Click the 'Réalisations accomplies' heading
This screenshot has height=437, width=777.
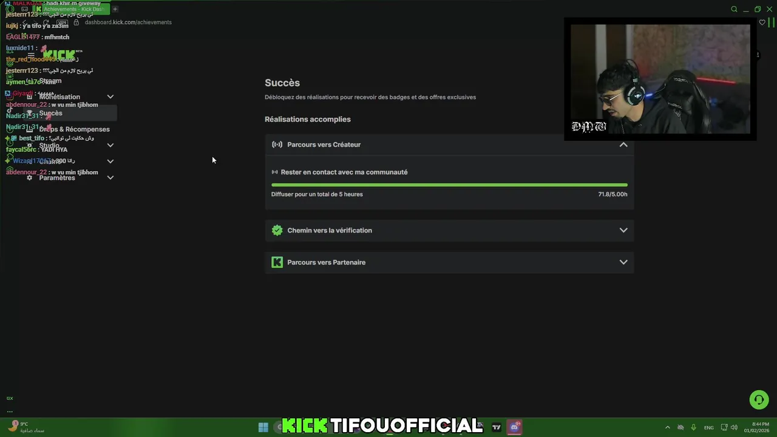[x=308, y=120]
